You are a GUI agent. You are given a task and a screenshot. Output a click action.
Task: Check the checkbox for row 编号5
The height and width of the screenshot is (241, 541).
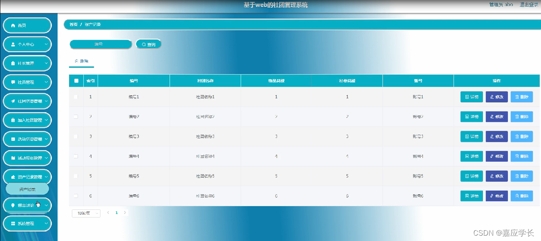click(x=76, y=176)
